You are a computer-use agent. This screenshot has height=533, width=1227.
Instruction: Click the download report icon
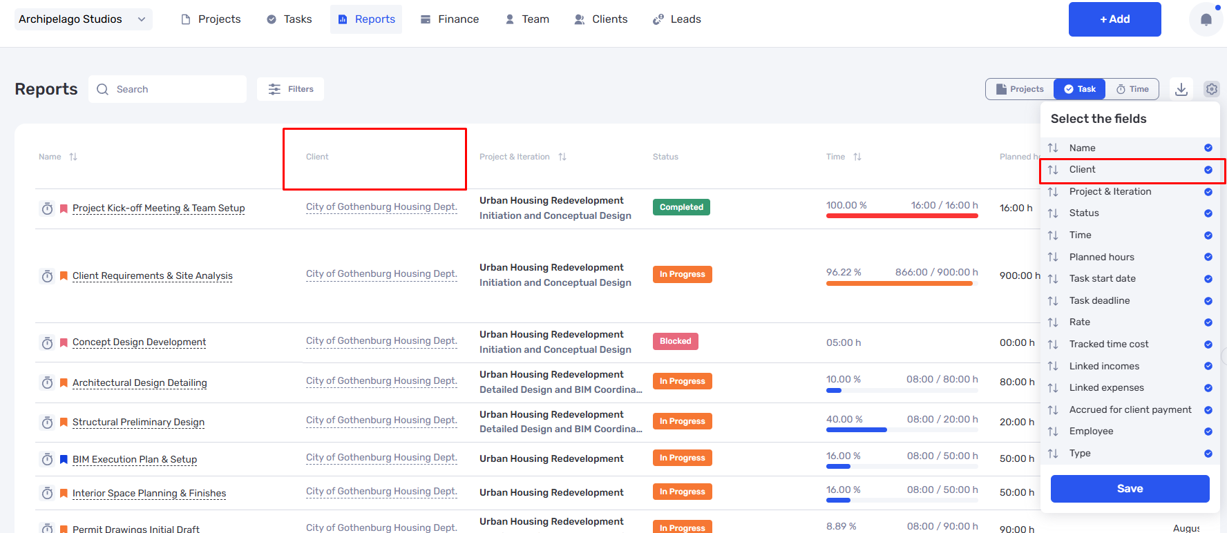coord(1181,89)
